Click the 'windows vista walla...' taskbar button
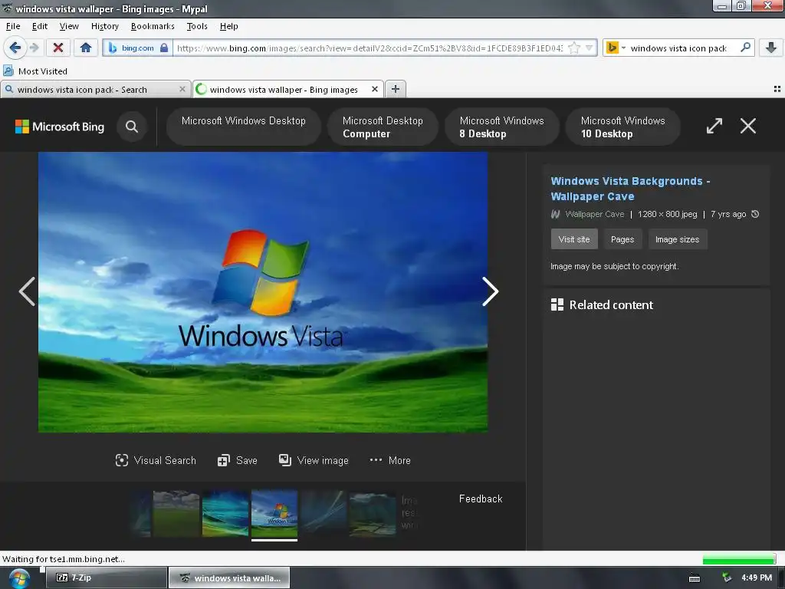 (x=229, y=578)
